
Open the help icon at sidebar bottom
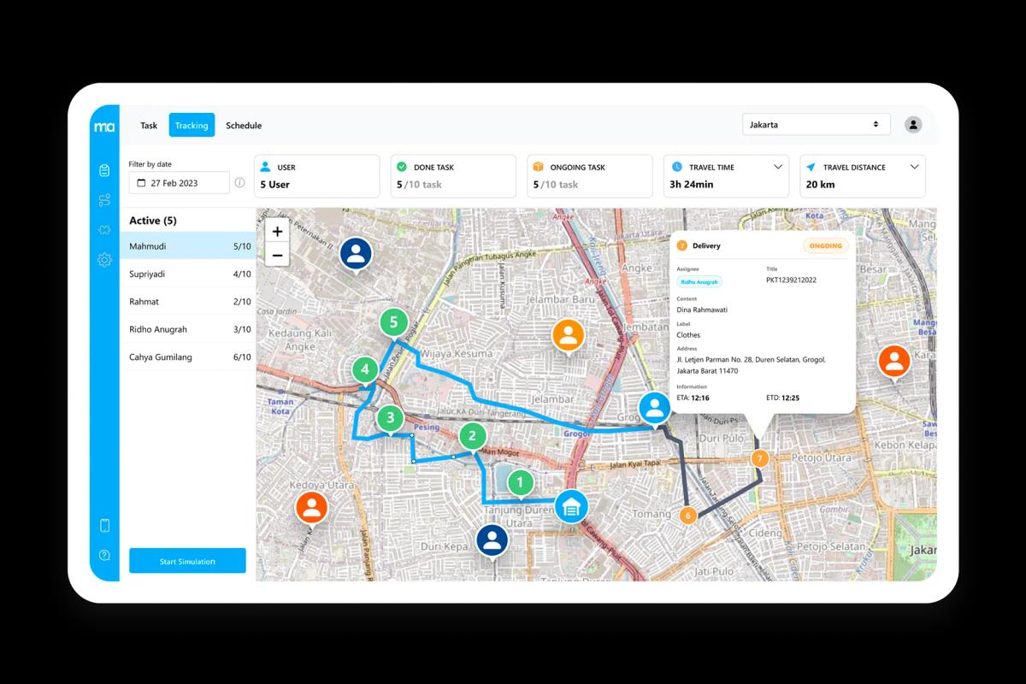(x=104, y=555)
